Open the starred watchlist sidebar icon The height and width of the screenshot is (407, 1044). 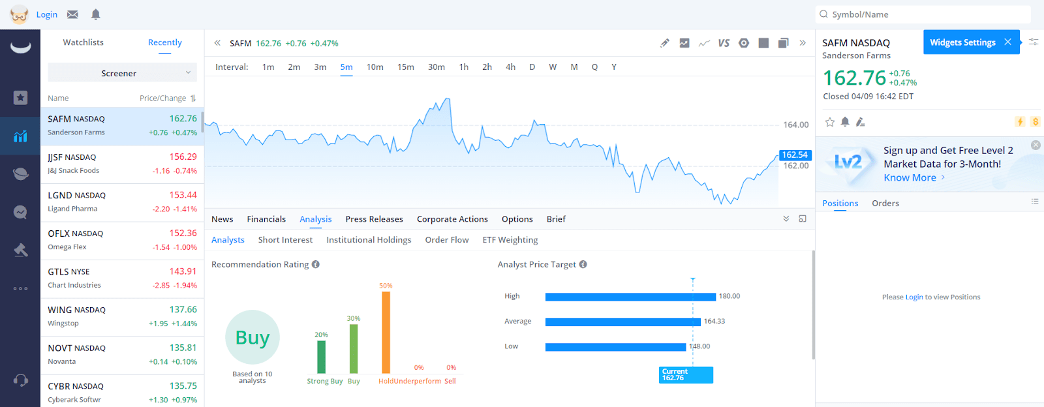[20, 98]
